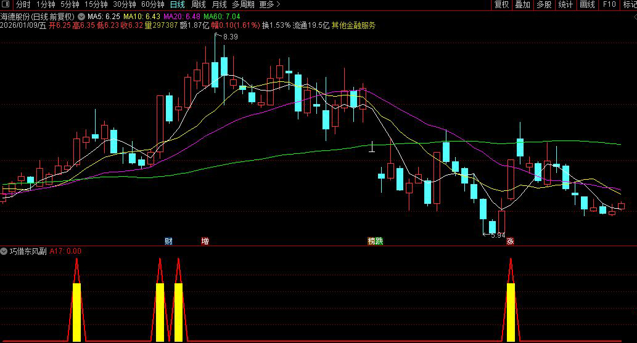This screenshot has height=343, width=637.
Task: Click the panel layout icon at top-left
Action: [6, 4]
